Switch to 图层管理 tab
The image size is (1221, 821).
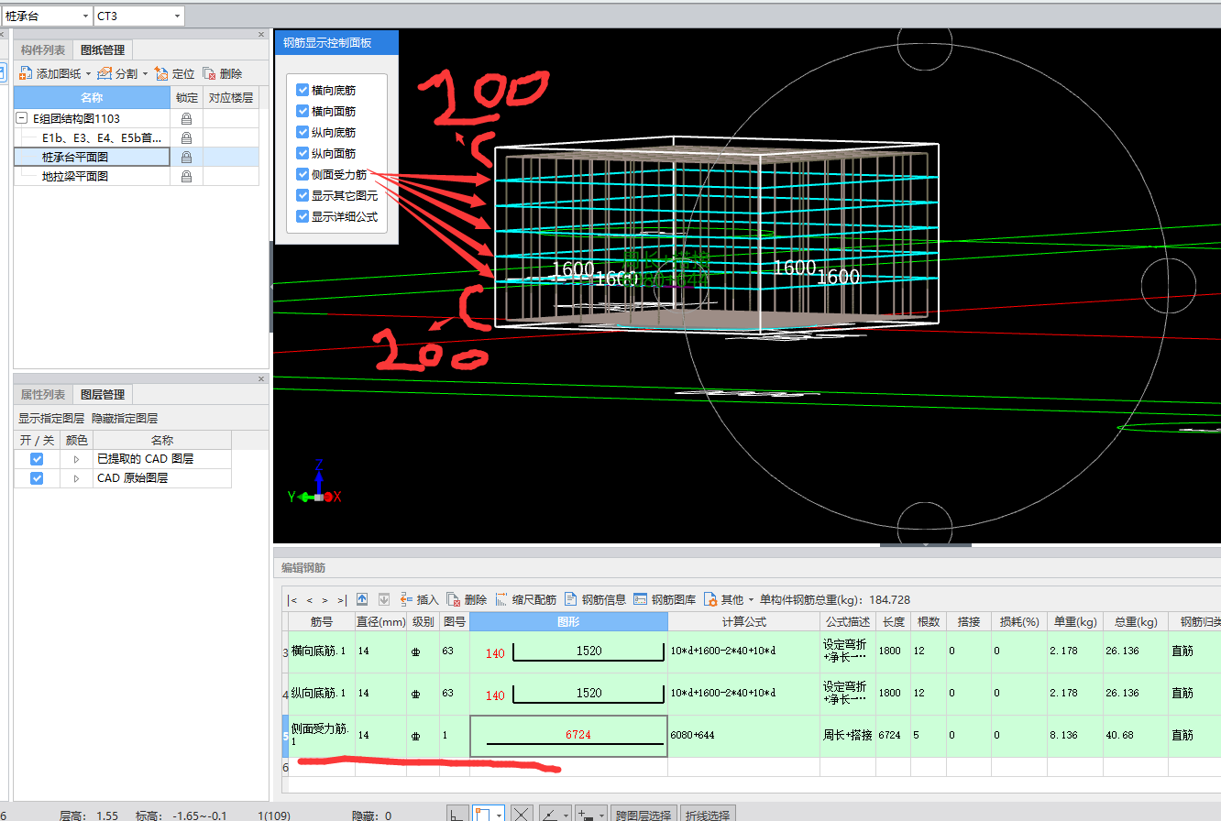click(x=103, y=394)
